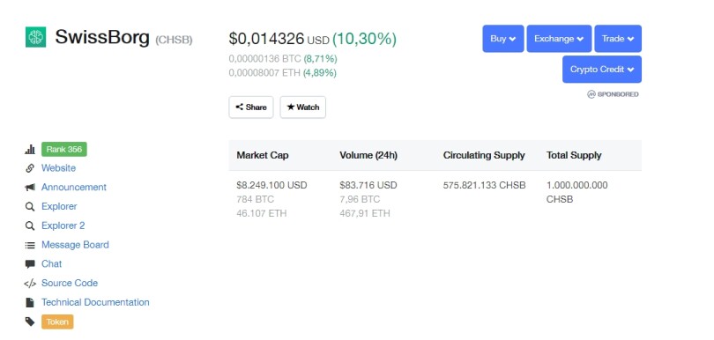
Task: Open the Message Board link
Action: (75, 245)
